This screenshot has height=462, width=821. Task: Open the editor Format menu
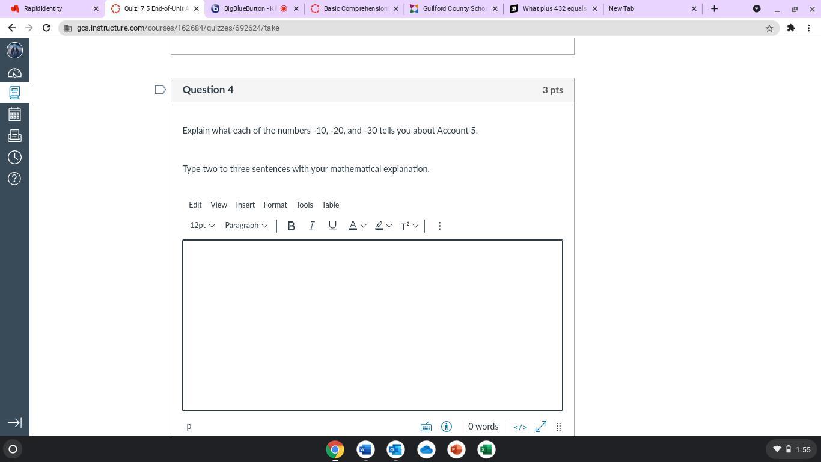pyautogui.click(x=275, y=205)
